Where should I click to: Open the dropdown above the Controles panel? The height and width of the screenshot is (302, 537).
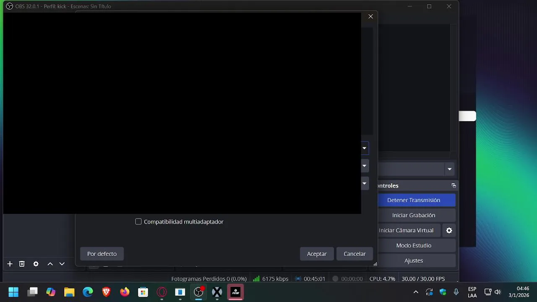pyautogui.click(x=449, y=169)
